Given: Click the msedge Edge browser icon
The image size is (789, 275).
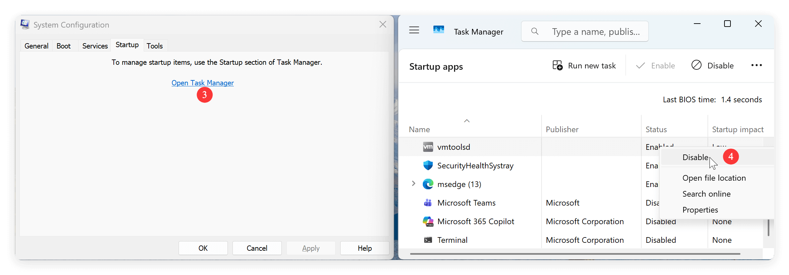Looking at the screenshot, I should pyautogui.click(x=428, y=184).
